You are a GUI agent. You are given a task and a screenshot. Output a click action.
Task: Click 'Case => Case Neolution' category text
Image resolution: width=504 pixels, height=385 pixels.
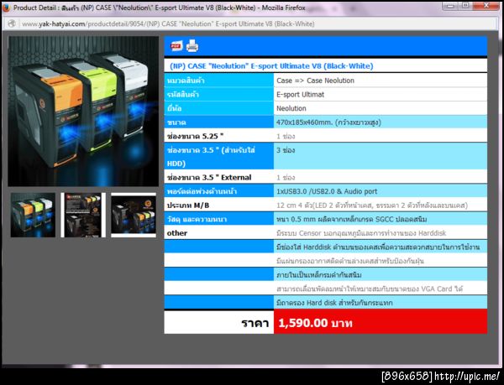point(315,81)
